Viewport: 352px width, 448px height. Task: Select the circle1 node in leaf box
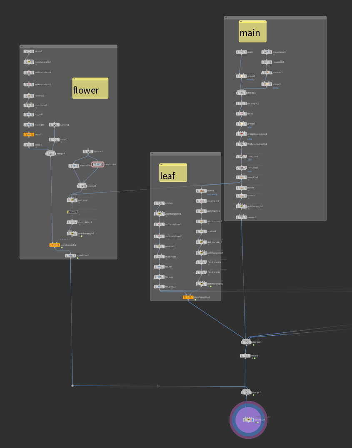pyautogui.click(x=160, y=203)
